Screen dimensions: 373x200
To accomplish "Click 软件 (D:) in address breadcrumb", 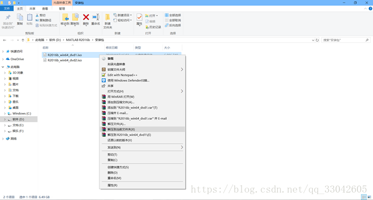I will (55, 40).
